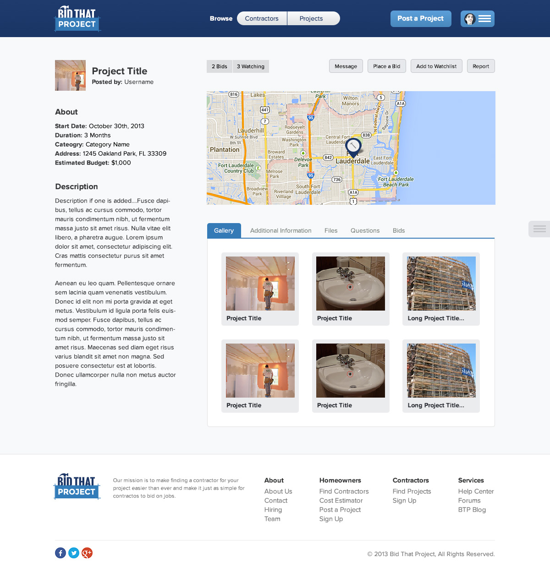Screen dimensions: 550x568
Task: Open the Questions tab
Action: [x=365, y=230]
